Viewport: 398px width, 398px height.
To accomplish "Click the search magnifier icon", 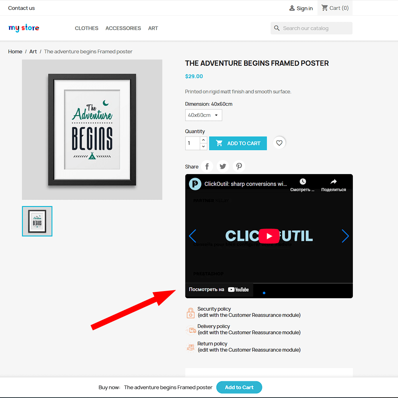I will [x=277, y=28].
